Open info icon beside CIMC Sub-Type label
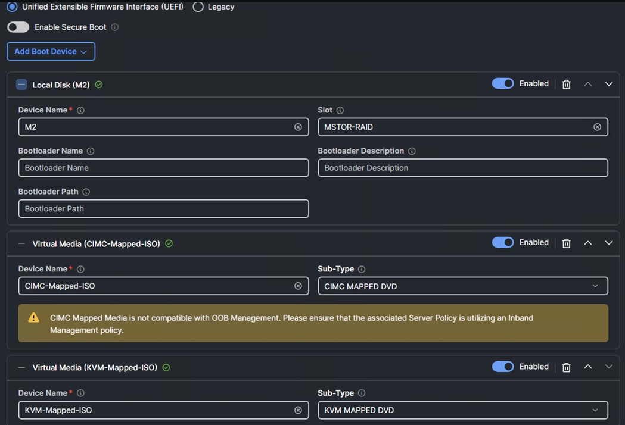Viewport: 625px width, 425px height. coord(362,269)
